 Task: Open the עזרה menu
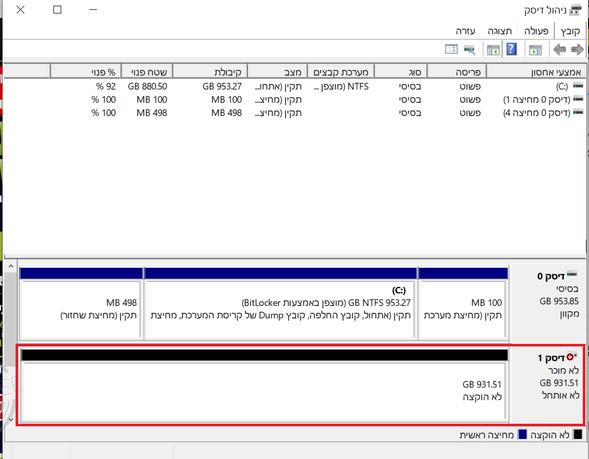click(465, 31)
